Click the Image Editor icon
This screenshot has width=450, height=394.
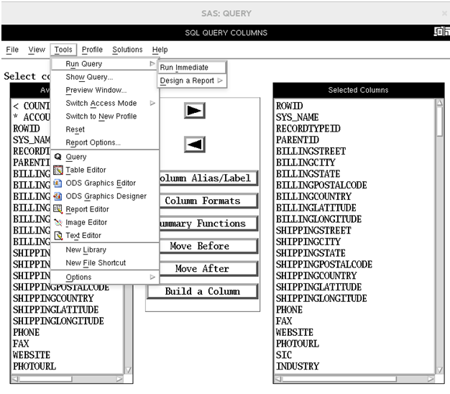(58, 222)
